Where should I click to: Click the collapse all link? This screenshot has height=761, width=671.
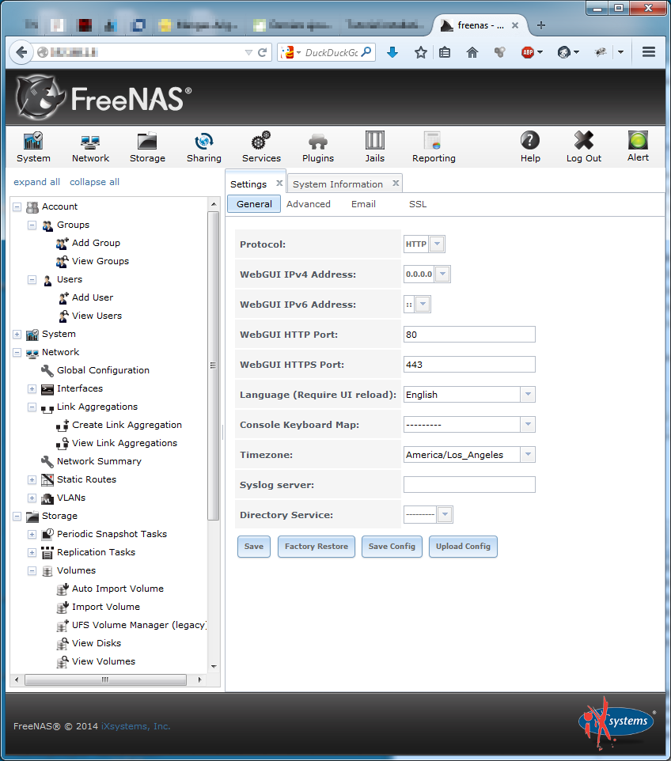point(94,182)
